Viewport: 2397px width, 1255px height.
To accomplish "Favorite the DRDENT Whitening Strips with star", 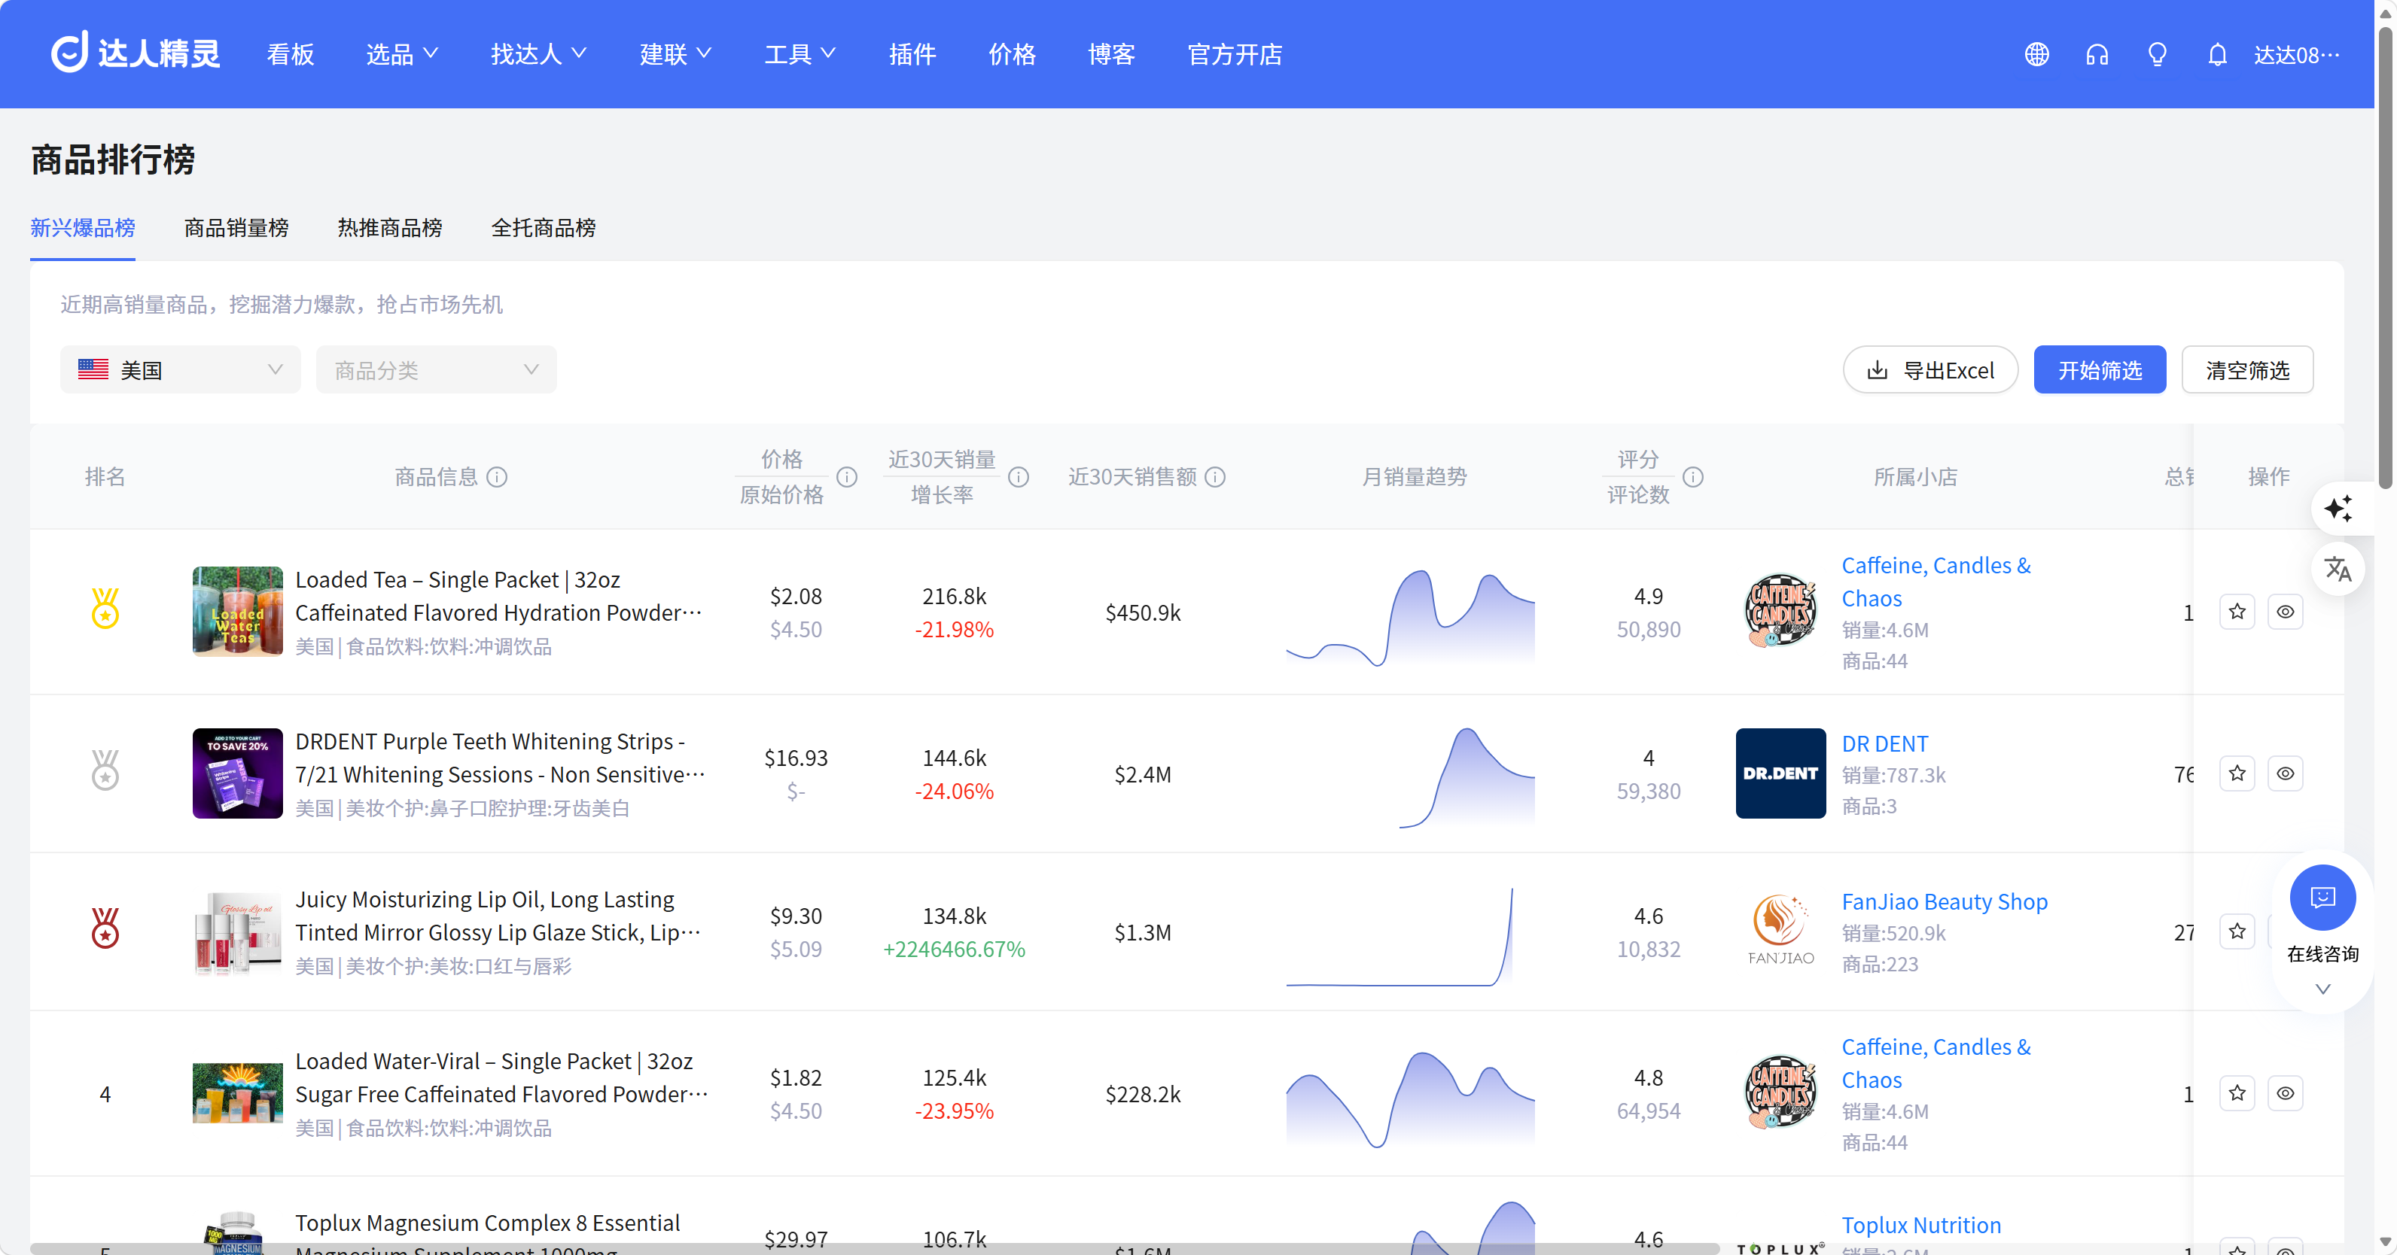I will click(2237, 773).
